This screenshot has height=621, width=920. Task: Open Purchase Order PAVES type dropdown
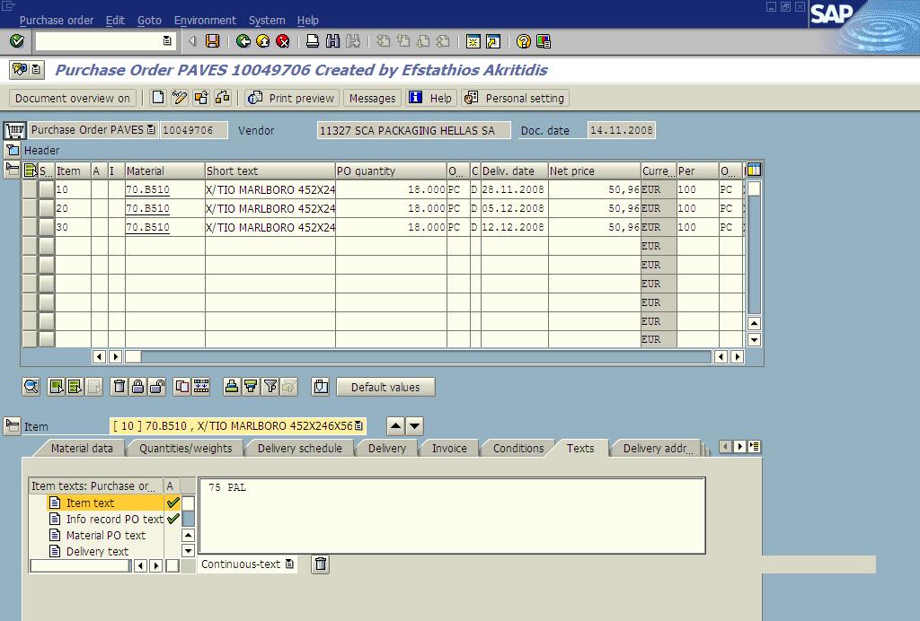(x=151, y=129)
